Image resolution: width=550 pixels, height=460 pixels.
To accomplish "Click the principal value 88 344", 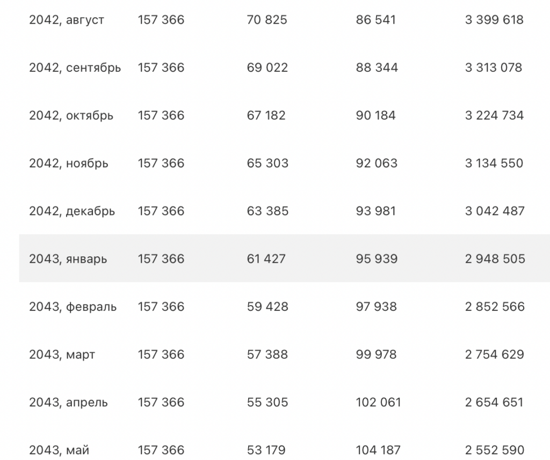I will click(x=377, y=68).
